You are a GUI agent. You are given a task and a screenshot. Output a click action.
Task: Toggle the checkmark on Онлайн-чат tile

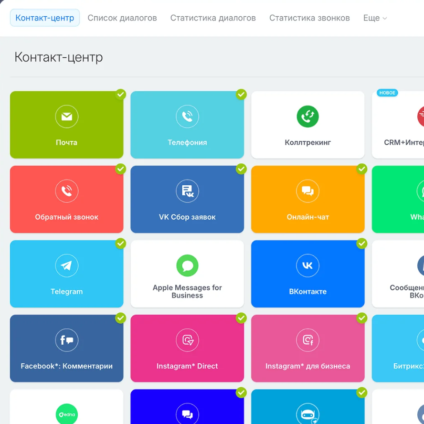pyautogui.click(x=361, y=169)
